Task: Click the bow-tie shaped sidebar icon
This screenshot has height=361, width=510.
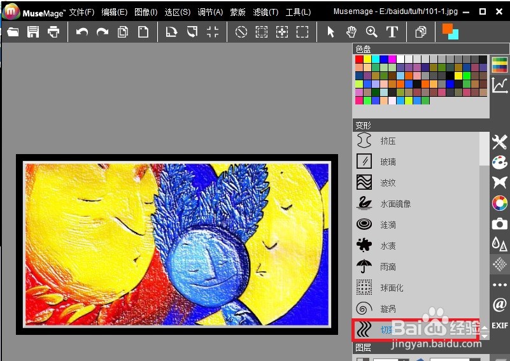Action: [x=500, y=183]
